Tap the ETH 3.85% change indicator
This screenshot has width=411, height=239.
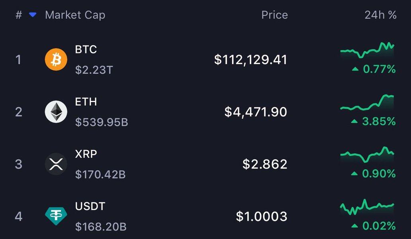tap(373, 121)
